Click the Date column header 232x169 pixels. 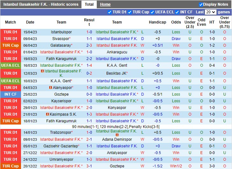30,22
